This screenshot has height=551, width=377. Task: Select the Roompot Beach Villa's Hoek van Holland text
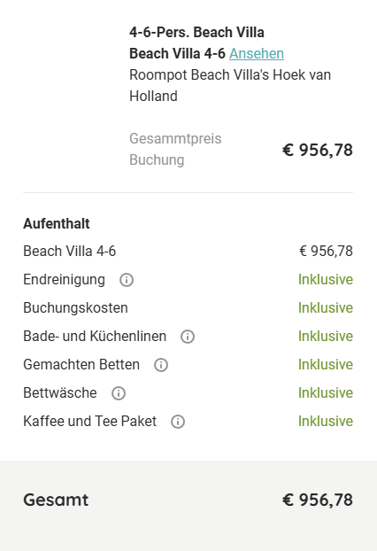click(230, 85)
